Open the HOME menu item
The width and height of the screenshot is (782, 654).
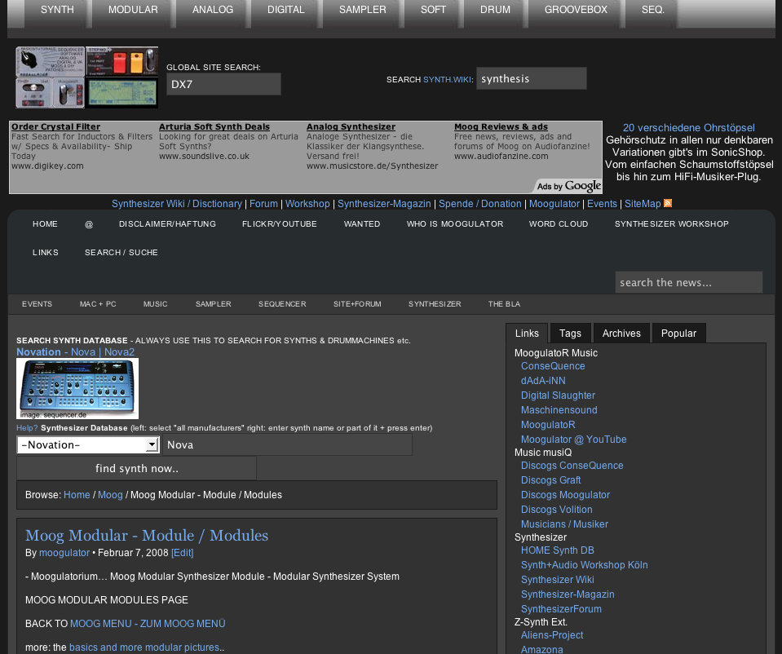coord(46,224)
